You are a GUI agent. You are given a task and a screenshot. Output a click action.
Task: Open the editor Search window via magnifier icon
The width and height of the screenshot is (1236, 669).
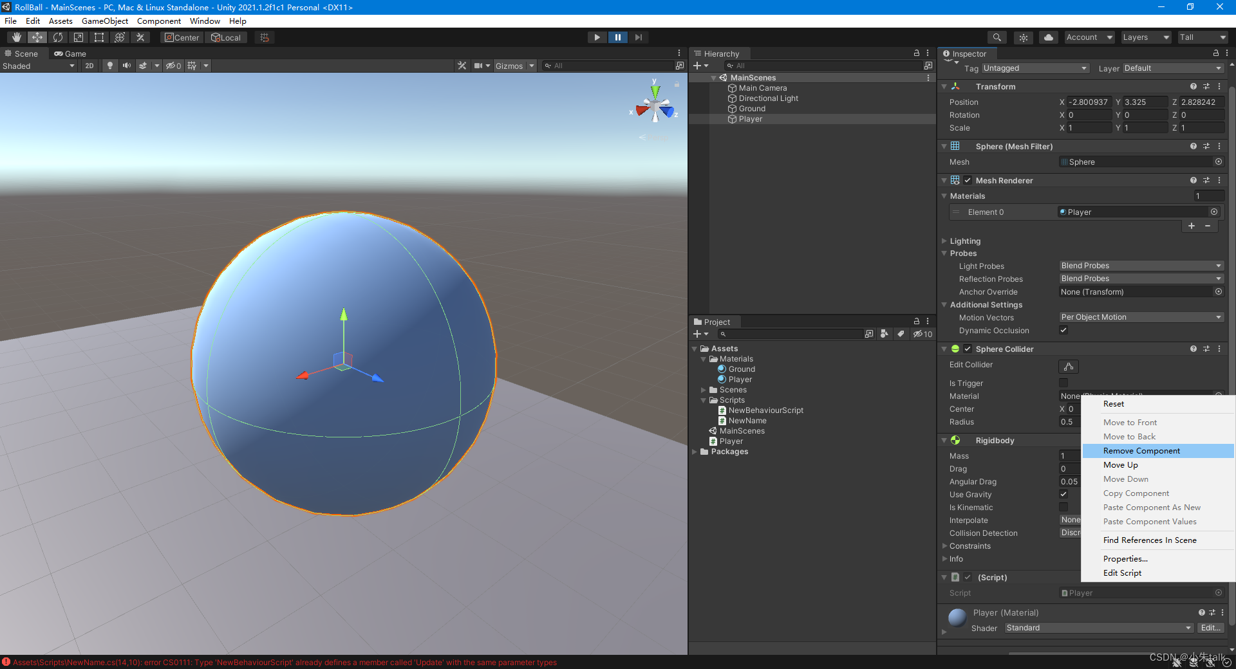click(997, 37)
